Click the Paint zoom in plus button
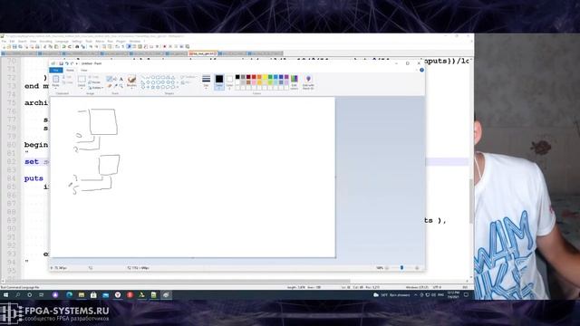Screen dimensions: 580x326 [x=417, y=268]
